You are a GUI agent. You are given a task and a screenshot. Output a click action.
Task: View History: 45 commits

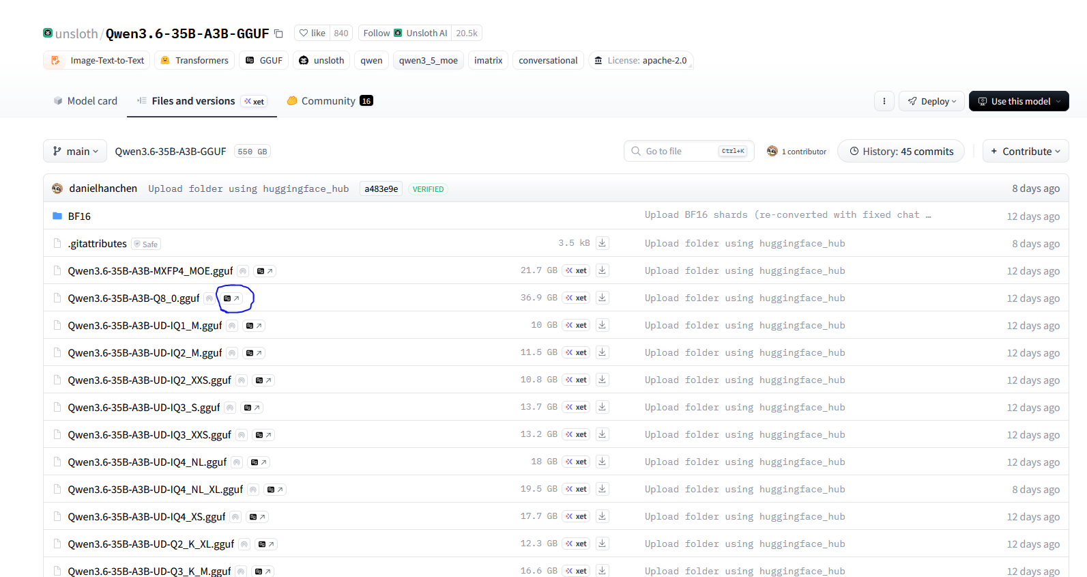coord(901,151)
